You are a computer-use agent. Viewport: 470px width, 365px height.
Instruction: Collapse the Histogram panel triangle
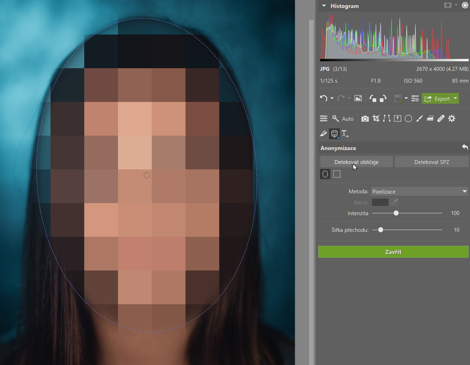point(324,6)
